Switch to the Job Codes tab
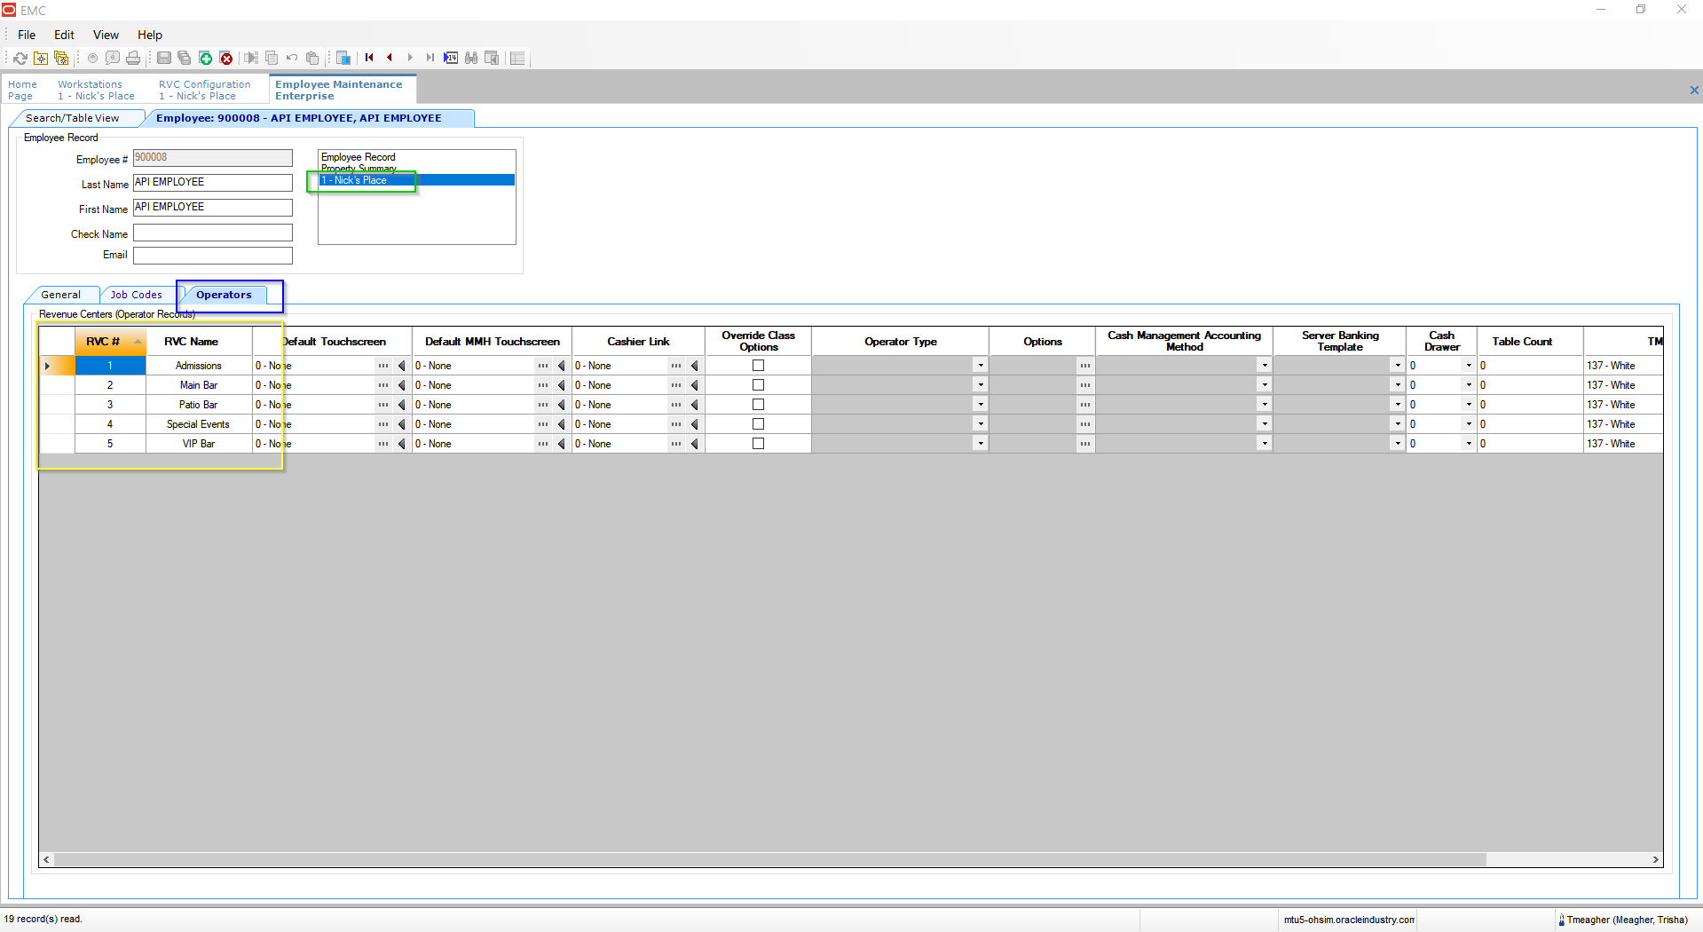This screenshot has height=932, width=1703. pos(137,294)
